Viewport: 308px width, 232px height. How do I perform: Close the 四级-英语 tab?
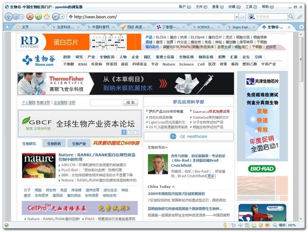(x=148, y=27)
